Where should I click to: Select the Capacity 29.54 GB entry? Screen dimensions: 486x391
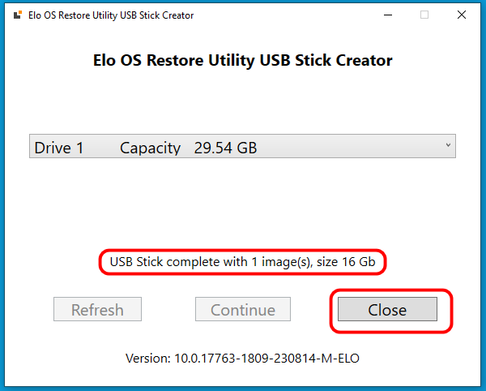[x=189, y=148]
